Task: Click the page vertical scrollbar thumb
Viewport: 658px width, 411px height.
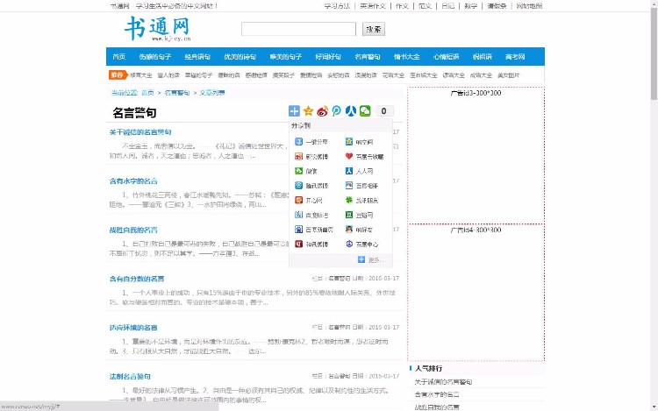Action: tap(654, 53)
